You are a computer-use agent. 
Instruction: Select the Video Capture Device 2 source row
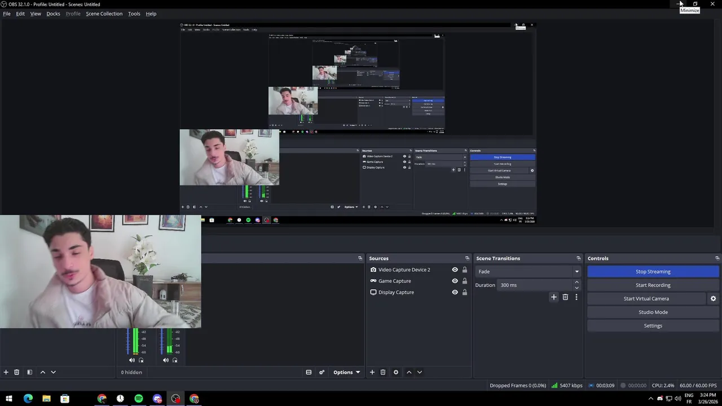[x=419, y=270]
